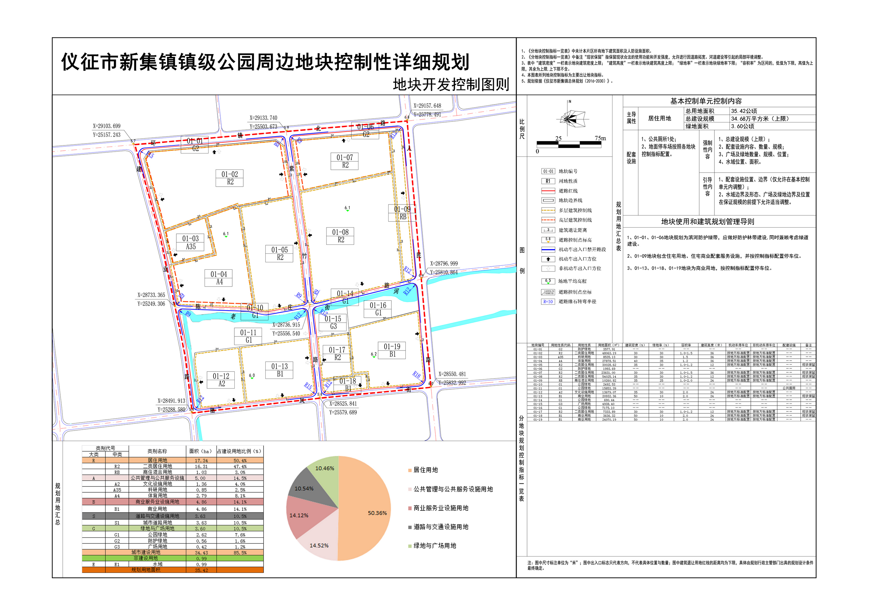Screen dimensions: 869x615
Task: Click parcel label 01-11 G1 on the map
Action: 248,336
